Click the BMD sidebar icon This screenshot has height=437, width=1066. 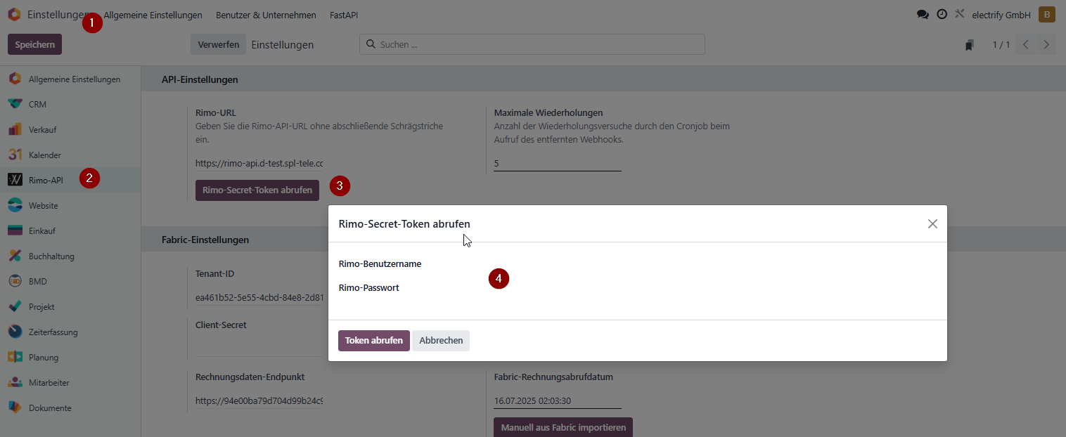[15, 281]
